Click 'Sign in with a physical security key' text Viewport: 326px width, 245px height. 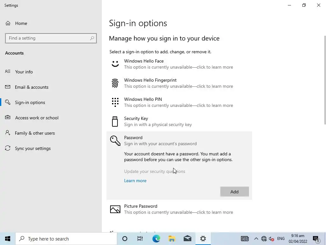tap(158, 124)
